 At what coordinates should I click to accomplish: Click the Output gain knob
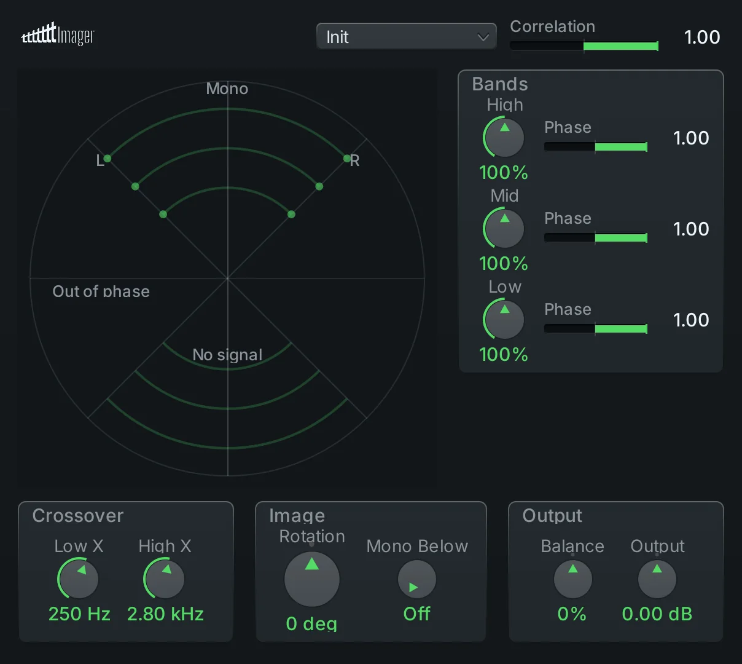click(x=657, y=579)
